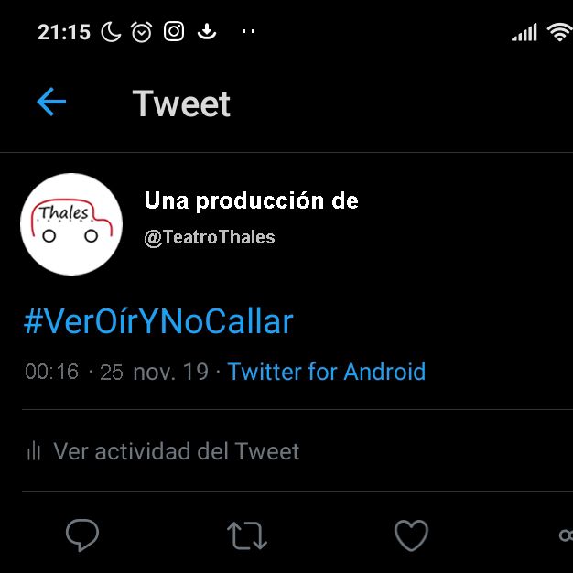Screen dimensions: 573x573
Task: Tap the alarm clock status icon
Action: pos(142,32)
